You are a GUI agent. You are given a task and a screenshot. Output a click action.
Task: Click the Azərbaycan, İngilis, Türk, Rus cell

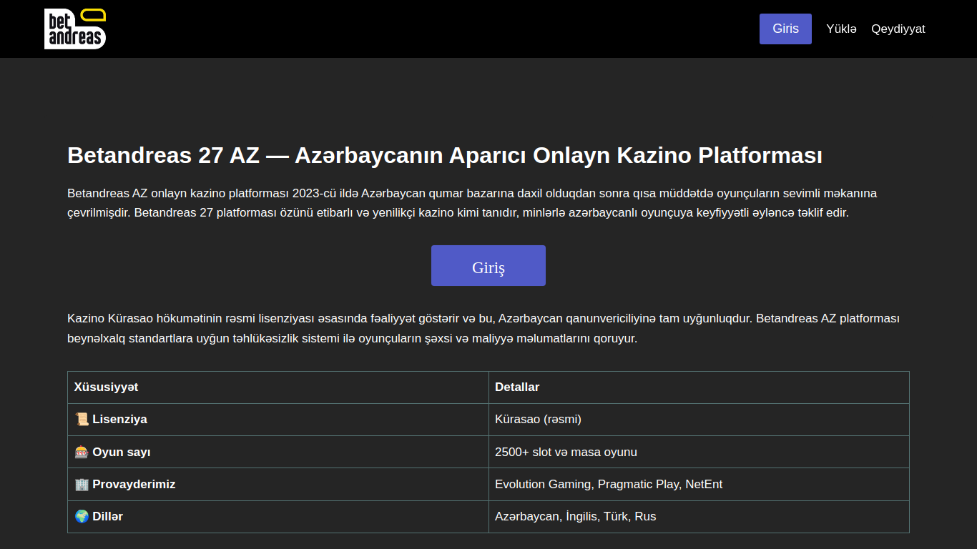click(699, 516)
